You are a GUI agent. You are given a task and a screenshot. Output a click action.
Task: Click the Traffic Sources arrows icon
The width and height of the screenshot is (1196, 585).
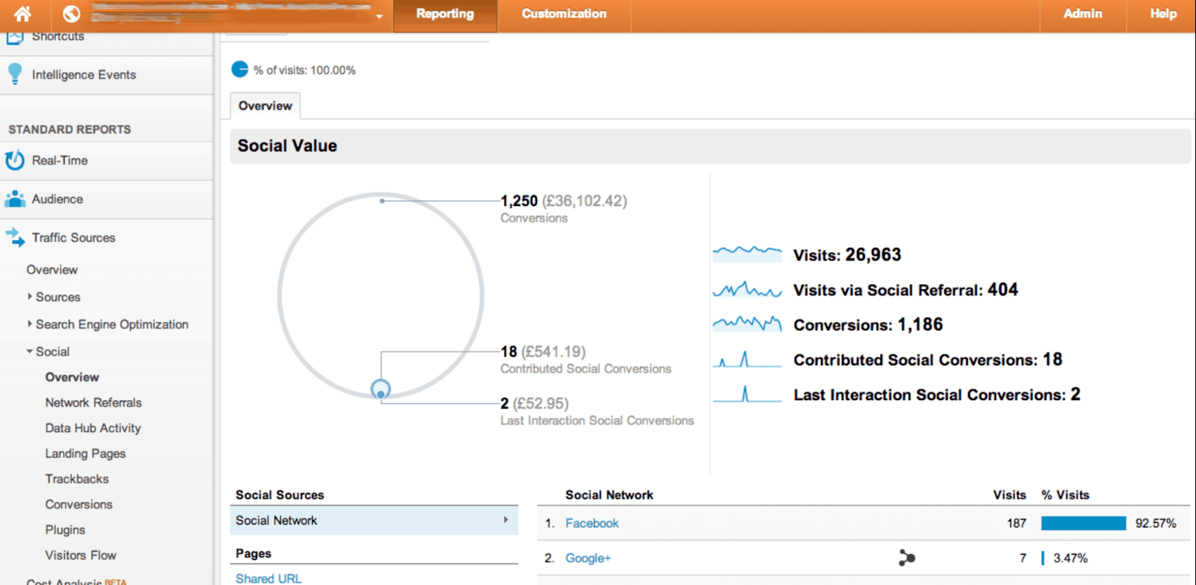point(14,237)
